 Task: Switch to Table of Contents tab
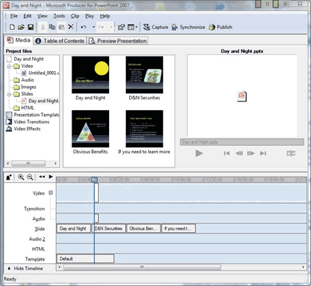click(x=60, y=41)
